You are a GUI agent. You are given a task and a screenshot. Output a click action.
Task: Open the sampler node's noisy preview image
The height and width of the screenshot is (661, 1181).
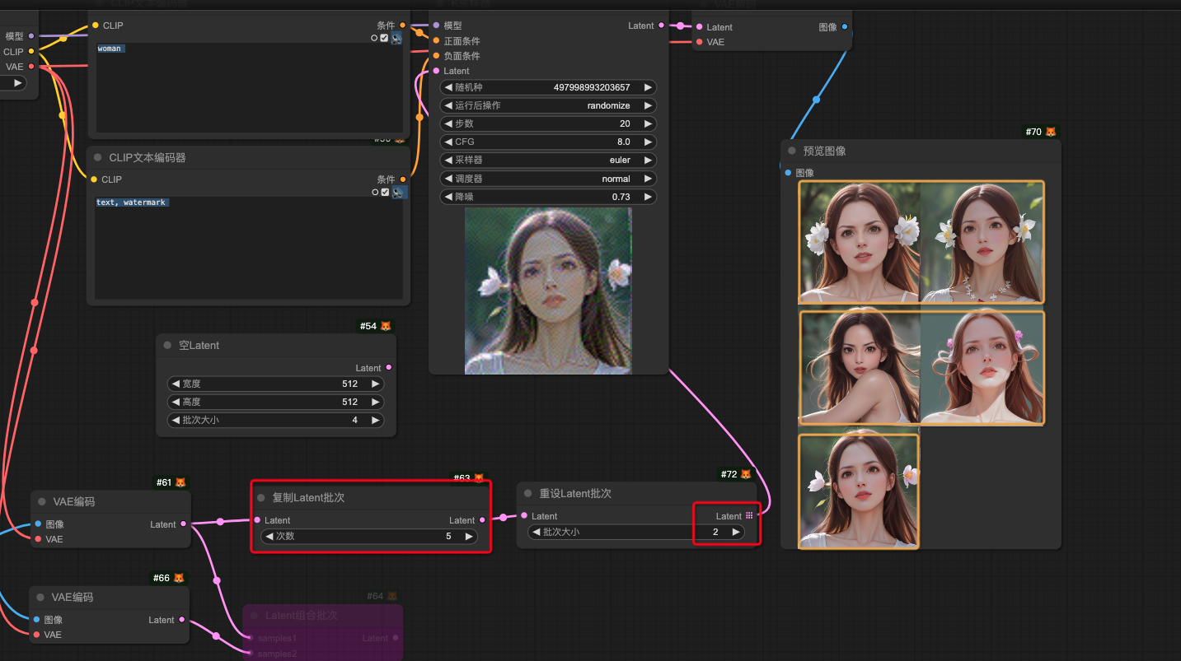(x=548, y=291)
